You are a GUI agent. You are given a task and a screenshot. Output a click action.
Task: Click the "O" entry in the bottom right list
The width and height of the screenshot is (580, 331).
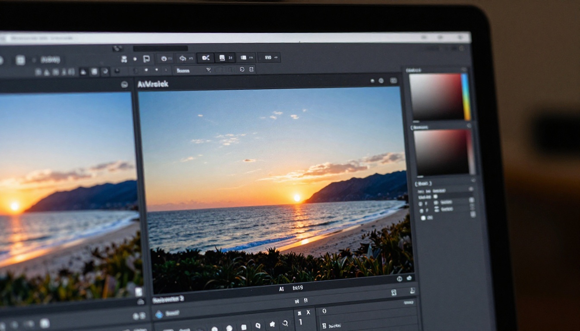324,311
